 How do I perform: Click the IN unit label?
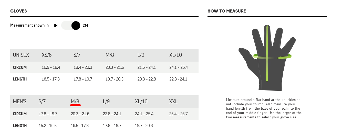click(x=56, y=26)
